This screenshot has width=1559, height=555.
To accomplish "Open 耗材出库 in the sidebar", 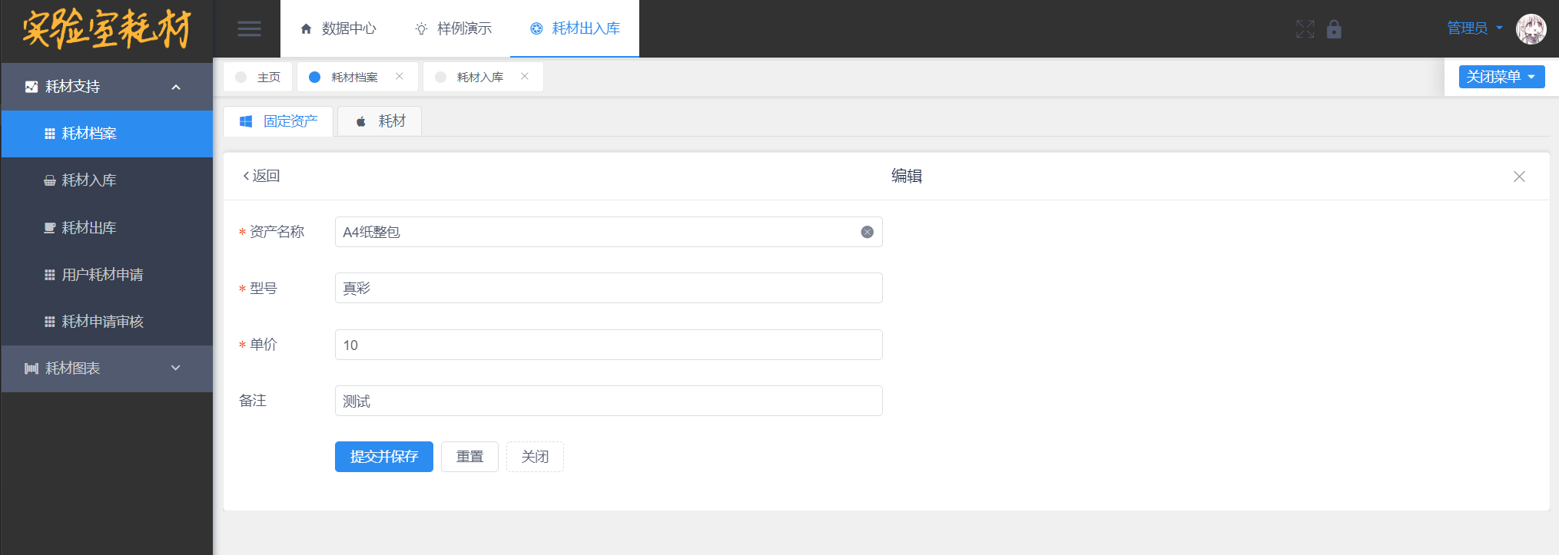I will pos(107,228).
